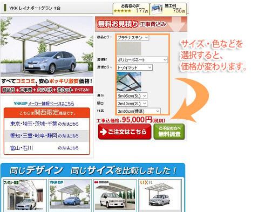
Task: Click the red ご注文はこちら order button
Action: click(x=125, y=132)
